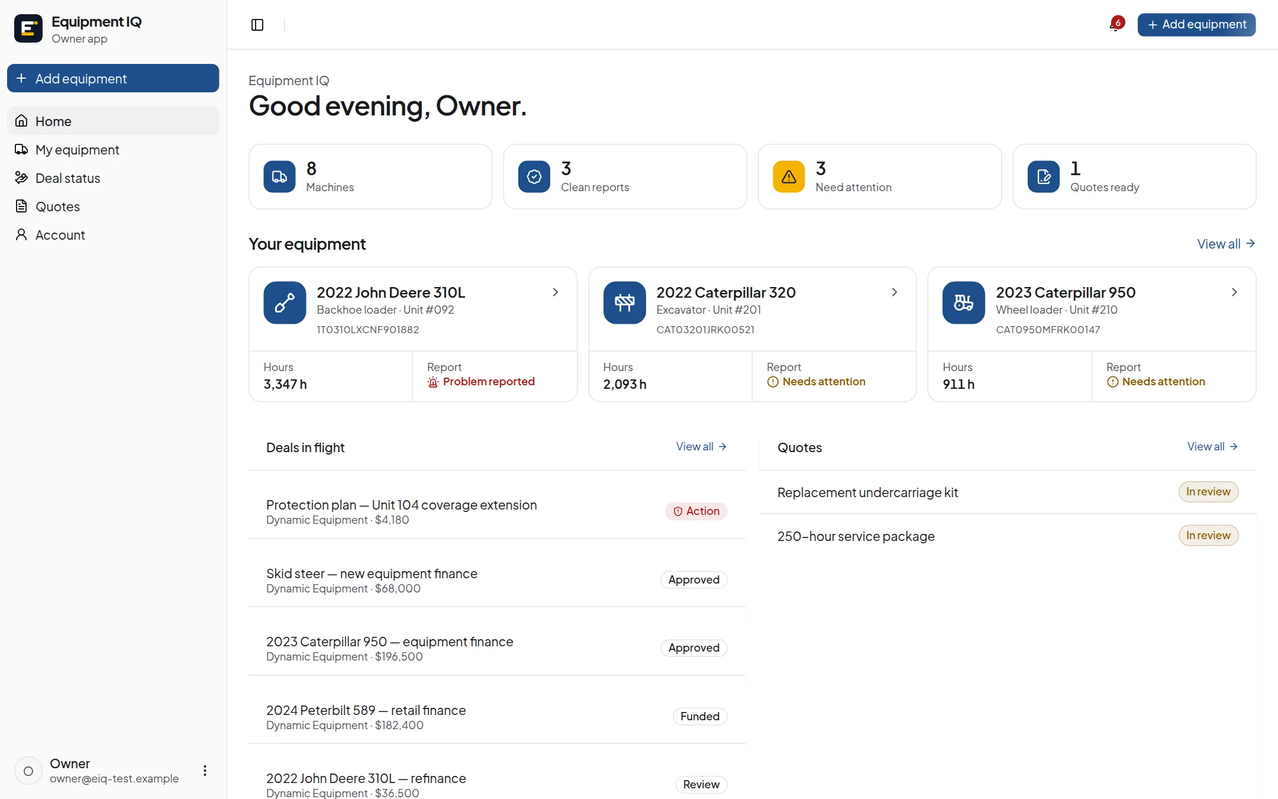The width and height of the screenshot is (1278, 799).
Task: Expand the 2022 Caterpillar 320 chevron
Action: 895,292
